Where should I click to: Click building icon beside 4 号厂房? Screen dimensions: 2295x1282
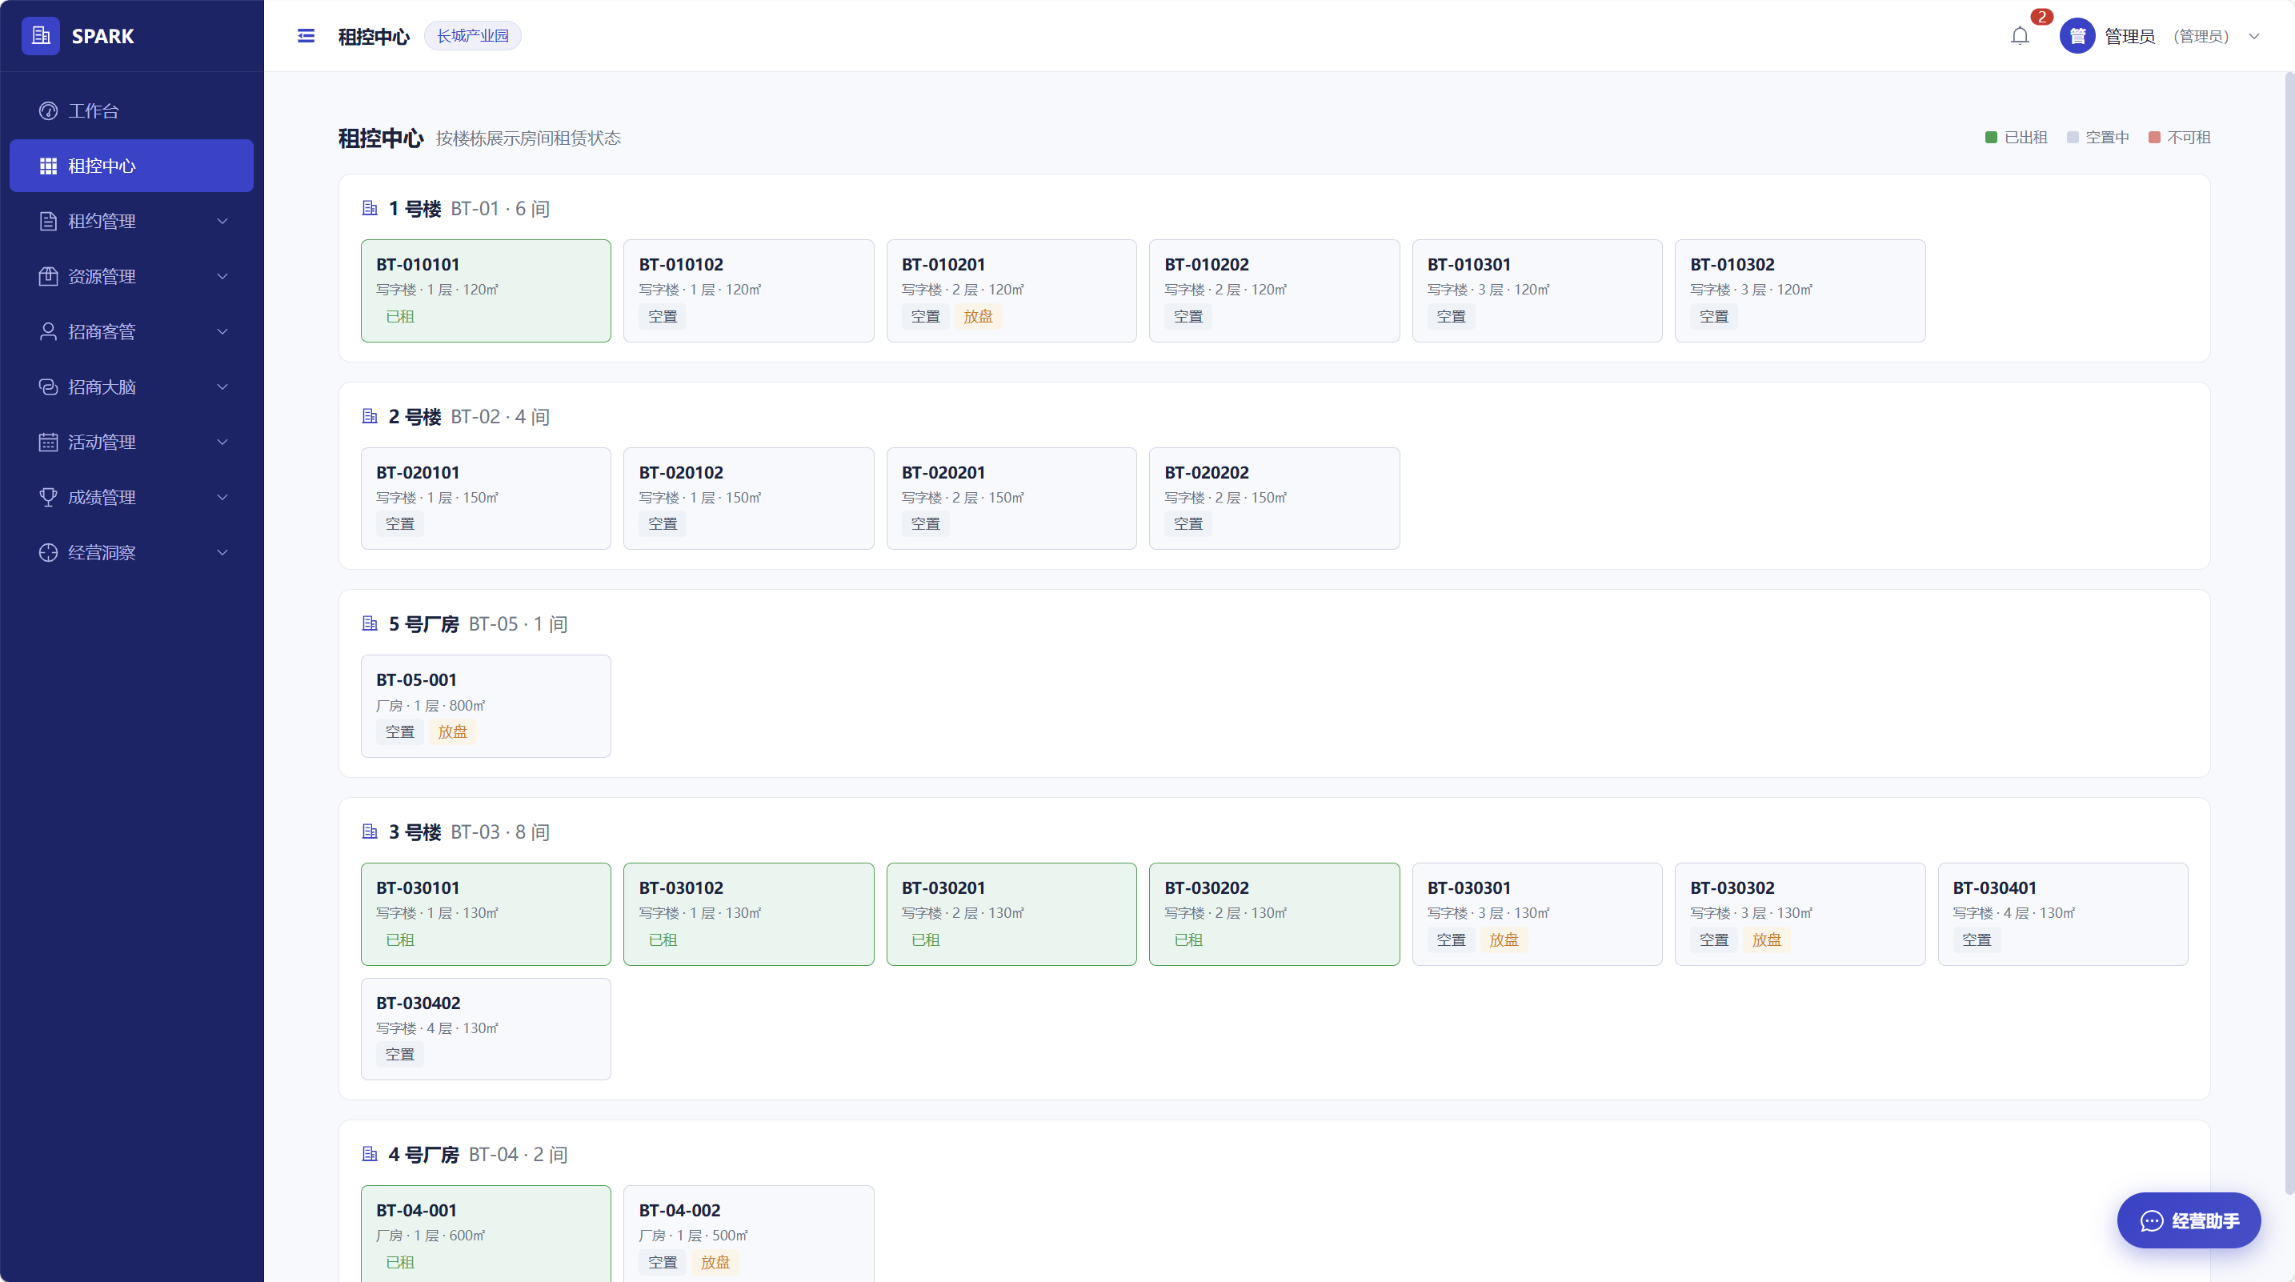pos(370,1154)
